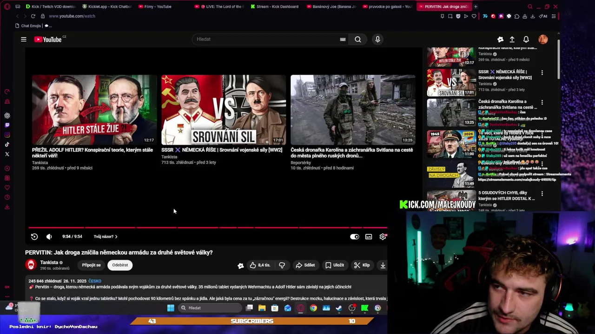
Task: Open the YouTube create upload icon
Action: click(x=512, y=39)
